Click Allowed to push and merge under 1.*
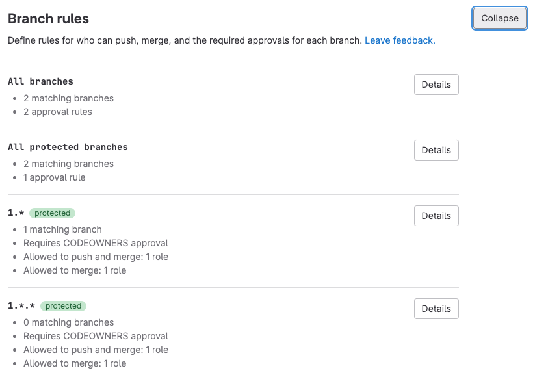535x377 pixels. [x=96, y=257]
